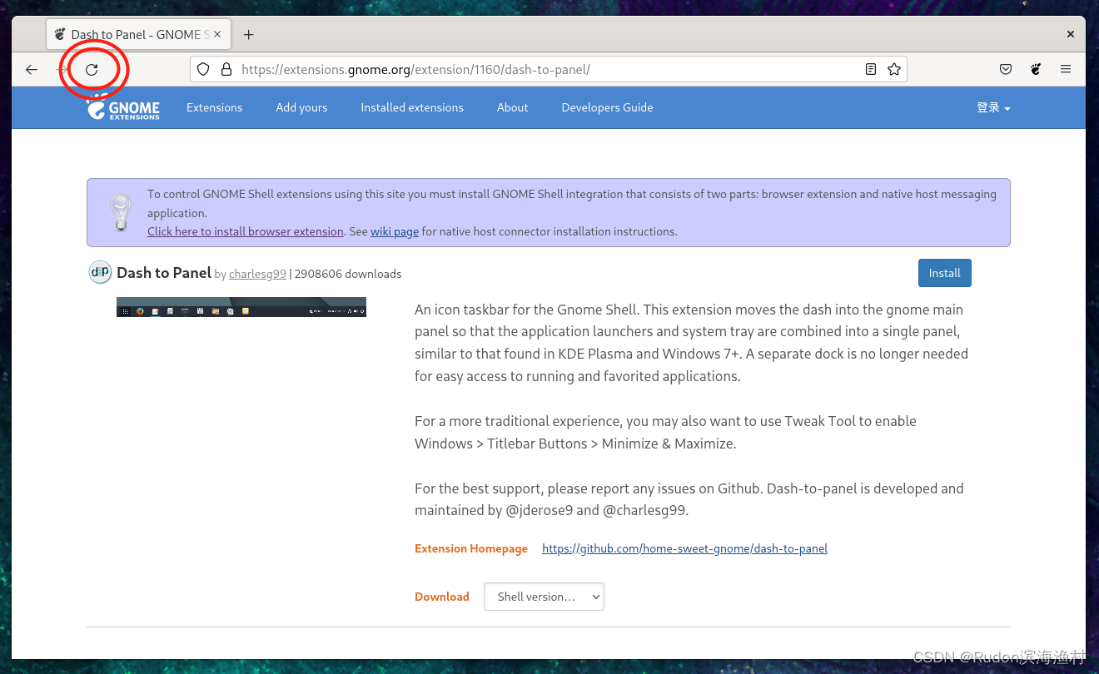
Task: Open the Pocket save icon
Action: click(x=1006, y=70)
